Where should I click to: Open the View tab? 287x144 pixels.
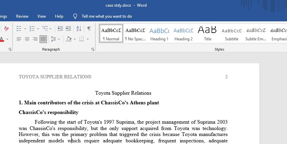42,16
